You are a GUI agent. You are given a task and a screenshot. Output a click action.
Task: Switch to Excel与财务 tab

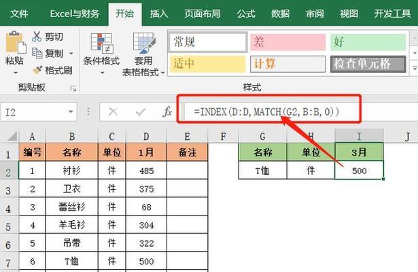coord(74,14)
